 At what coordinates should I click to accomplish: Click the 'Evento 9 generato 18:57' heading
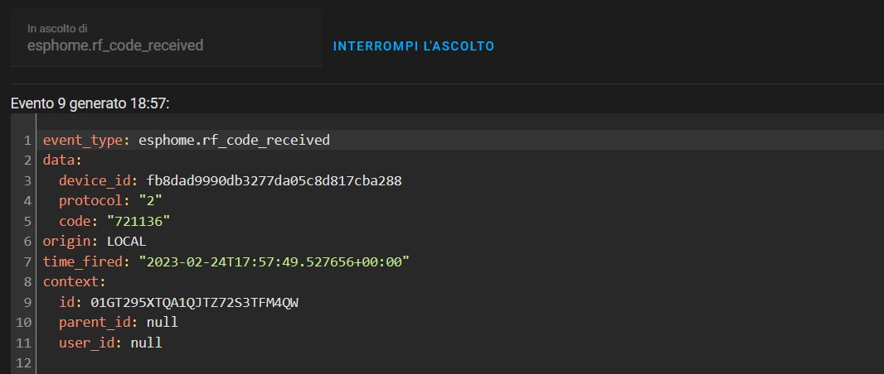[x=90, y=103]
